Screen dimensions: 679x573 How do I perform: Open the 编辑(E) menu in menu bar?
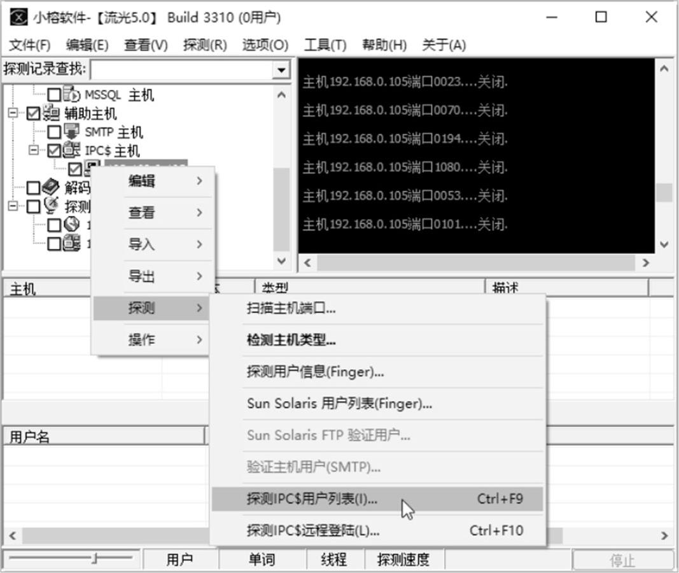click(87, 45)
